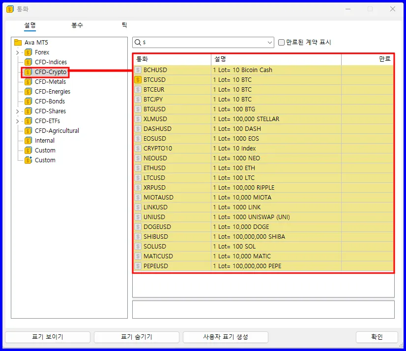406x351 pixels.
Task: Switch to the 설명 tab
Action: [x=30, y=25]
